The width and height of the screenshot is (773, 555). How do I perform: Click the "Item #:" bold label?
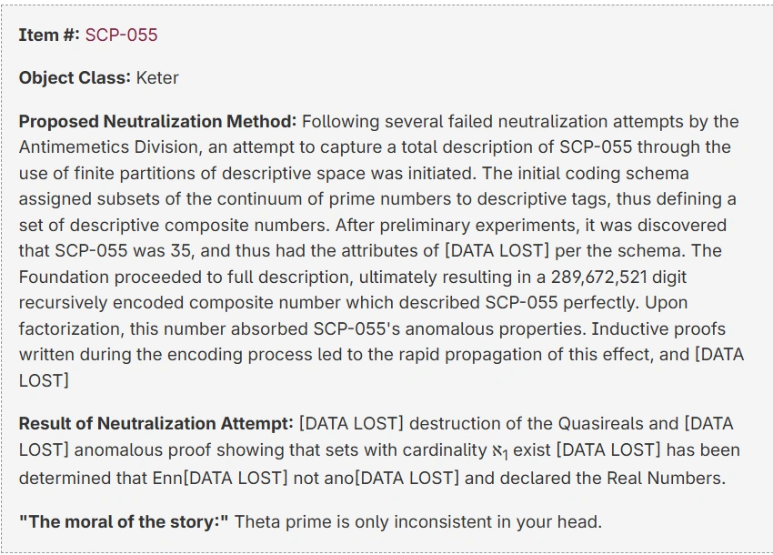49,35
